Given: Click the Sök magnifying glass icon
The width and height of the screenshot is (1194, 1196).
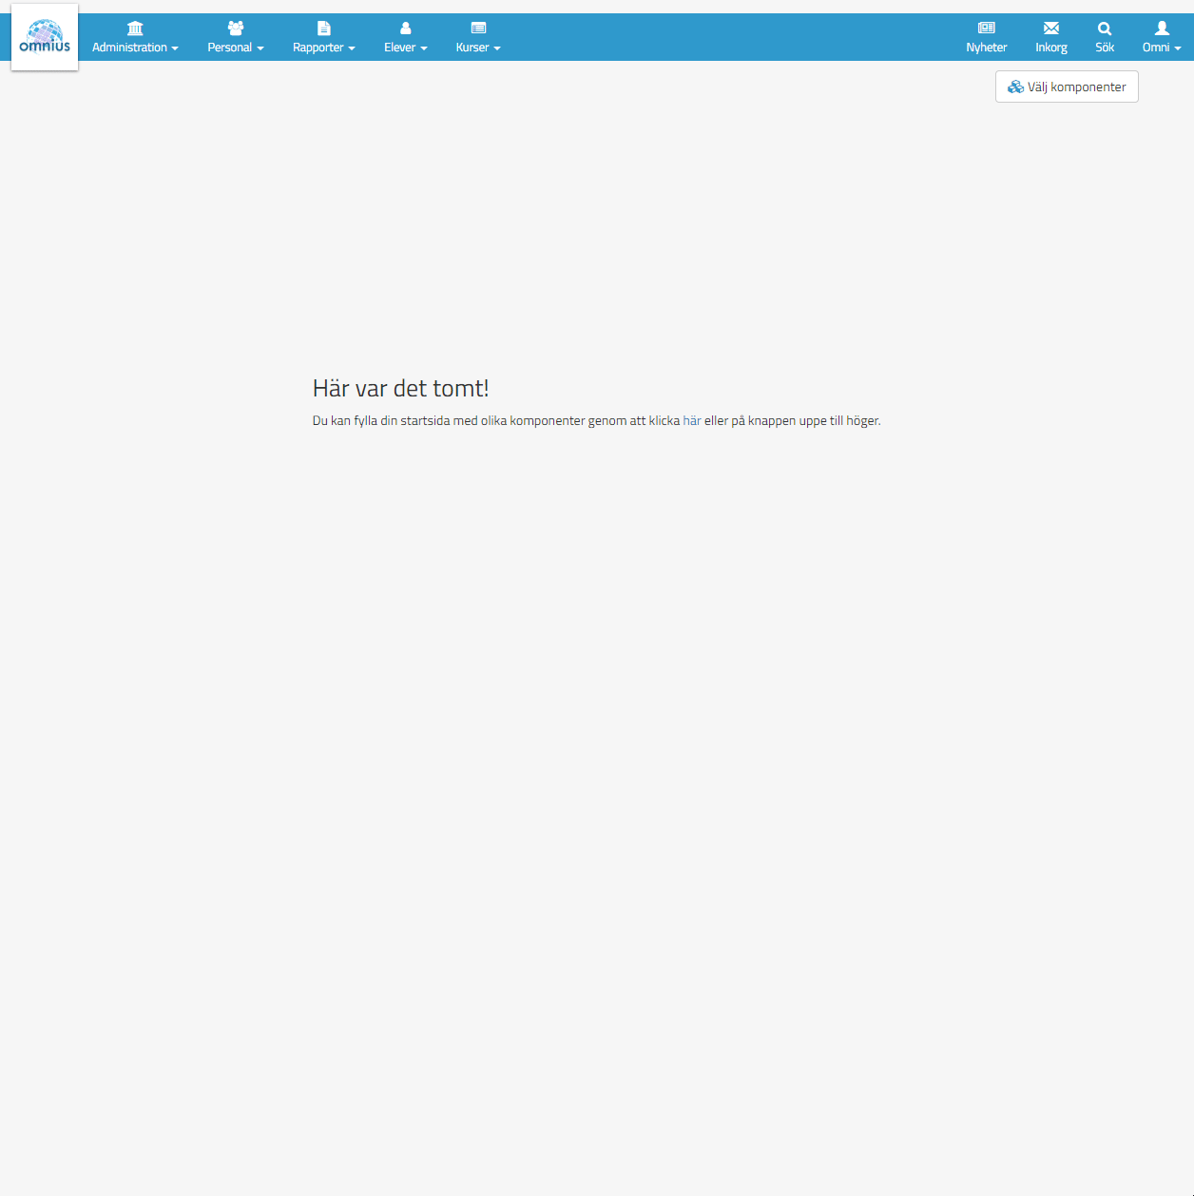Looking at the screenshot, I should point(1105,29).
